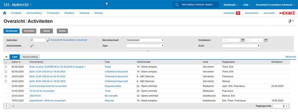298x112 pixels.
Task: Click the search magnifier icon in top bar
Action: pyautogui.click(x=177, y=4)
